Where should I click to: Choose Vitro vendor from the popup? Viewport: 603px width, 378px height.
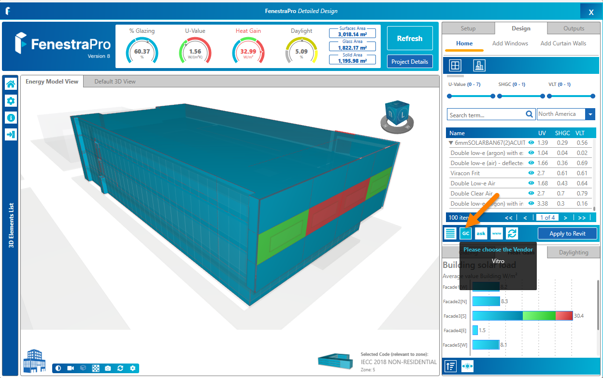pos(498,261)
